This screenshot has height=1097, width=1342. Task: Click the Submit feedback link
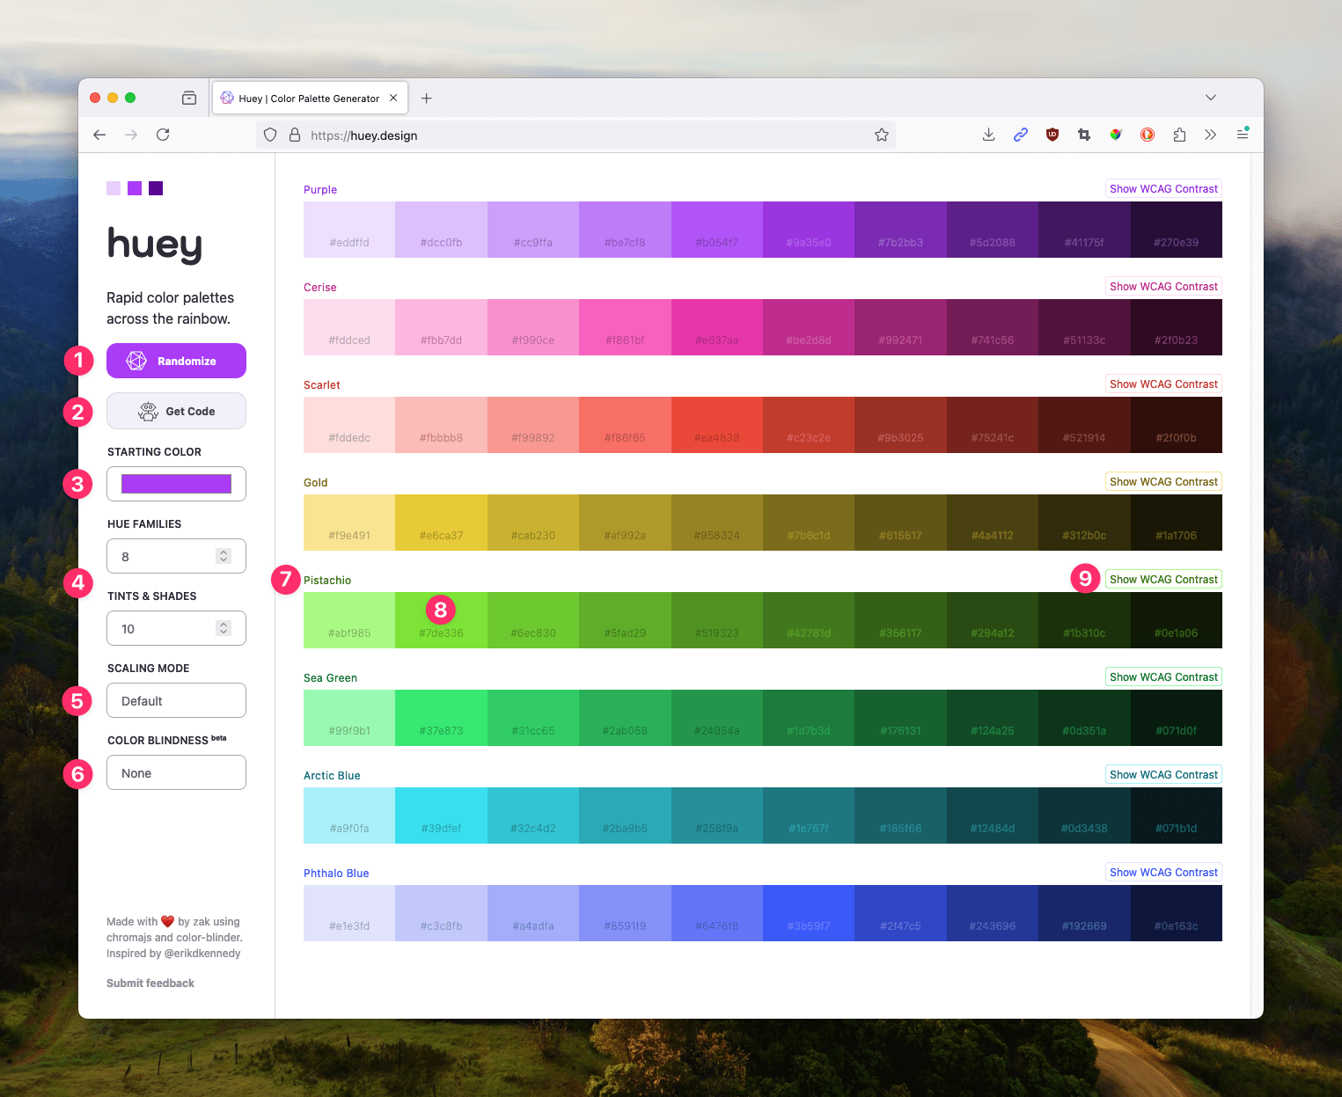click(150, 984)
